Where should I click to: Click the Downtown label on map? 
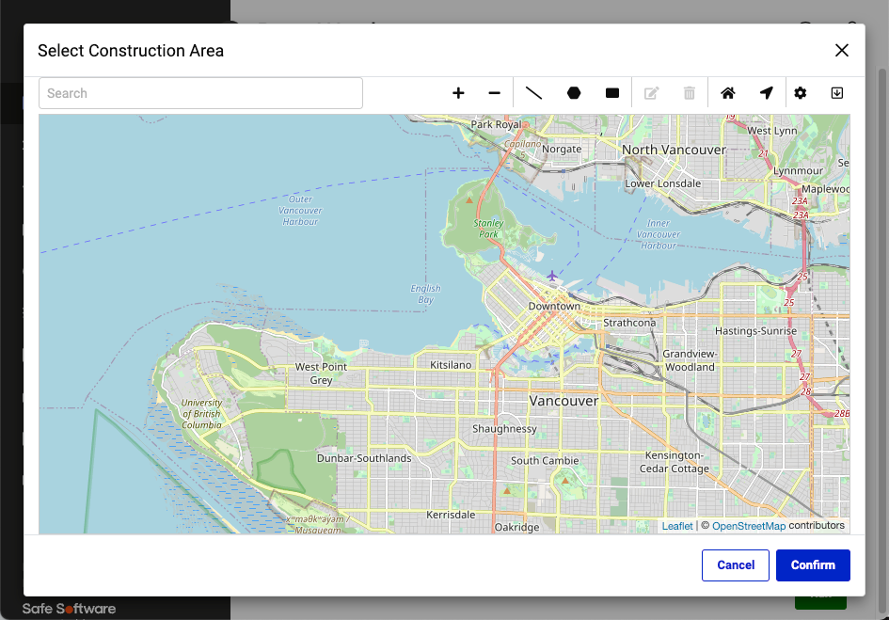pos(554,306)
